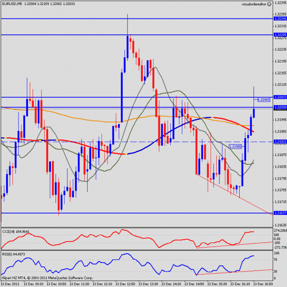Screen dimensions: 287x287
Task: Click the horizontal line at the 1.31677 level
Action: coord(137,213)
